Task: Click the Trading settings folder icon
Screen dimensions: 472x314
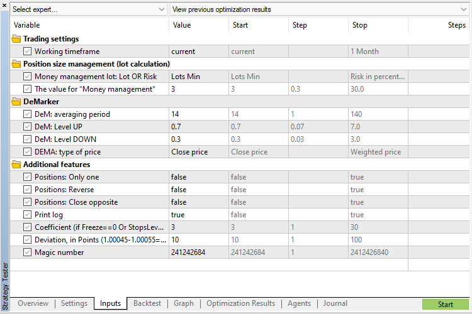Action: click(16, 39)
